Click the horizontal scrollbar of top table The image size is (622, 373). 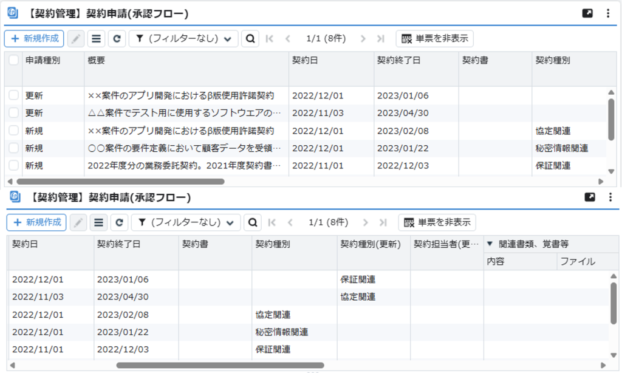pyautogui.click(x=120, y=181)
